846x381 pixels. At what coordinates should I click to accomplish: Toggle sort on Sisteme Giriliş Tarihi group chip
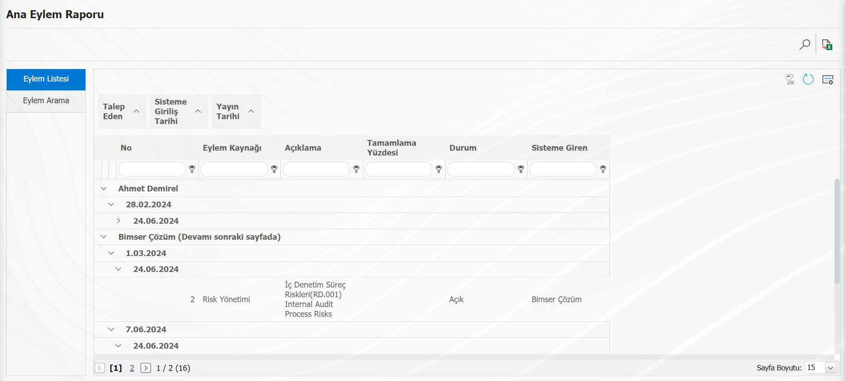click(x=179, y=111)
